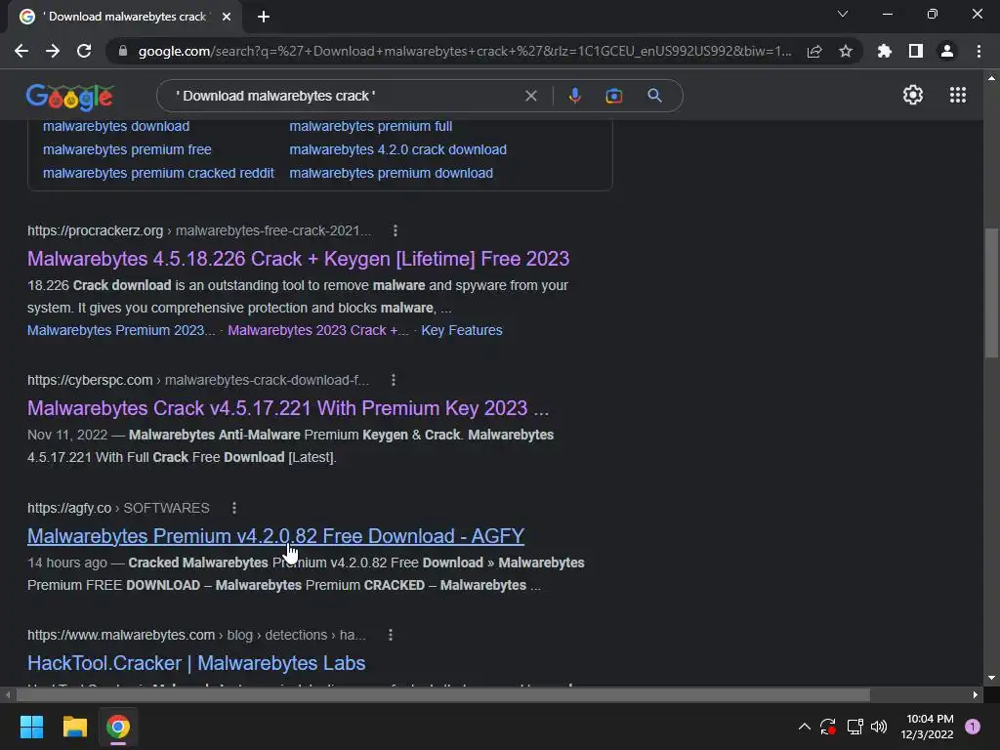Click the horizontal scrollbar thumb
Image resolution: width=1000 pixels, height=750 pixels.
[x=442, y=694]
